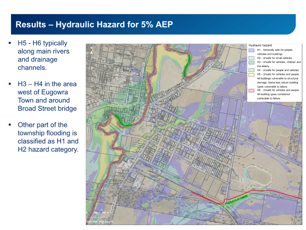Click the text 'Broad Street bridge' in bullet
Screen dimensions: 306x230
coord(47,109)
